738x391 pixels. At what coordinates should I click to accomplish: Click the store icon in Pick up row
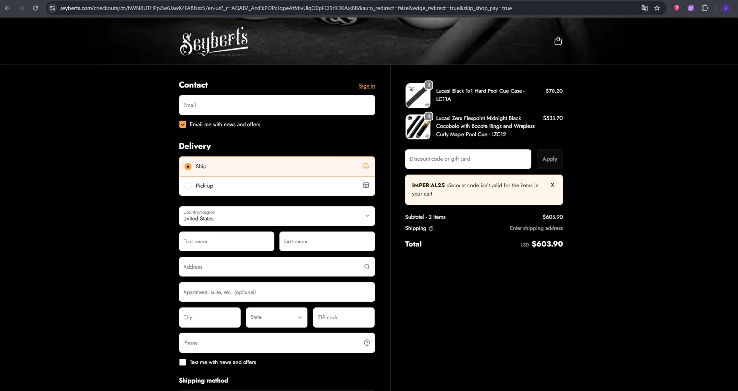[366, 185]
